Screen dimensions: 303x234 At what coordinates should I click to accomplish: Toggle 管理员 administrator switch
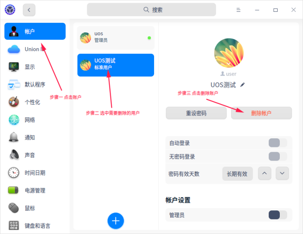tap(278, 215)
